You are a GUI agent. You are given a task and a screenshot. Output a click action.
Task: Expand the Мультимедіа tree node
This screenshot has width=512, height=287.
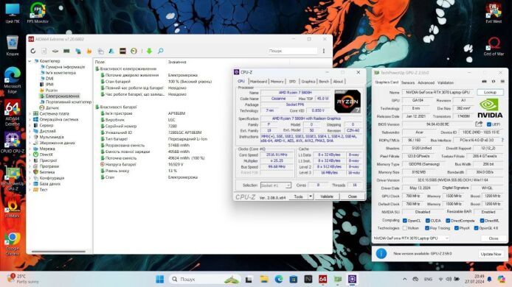coord(30,137)
